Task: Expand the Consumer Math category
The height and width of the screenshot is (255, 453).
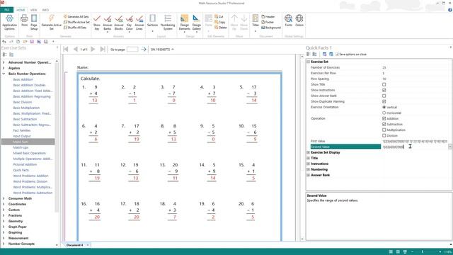Action: point(4,198)
